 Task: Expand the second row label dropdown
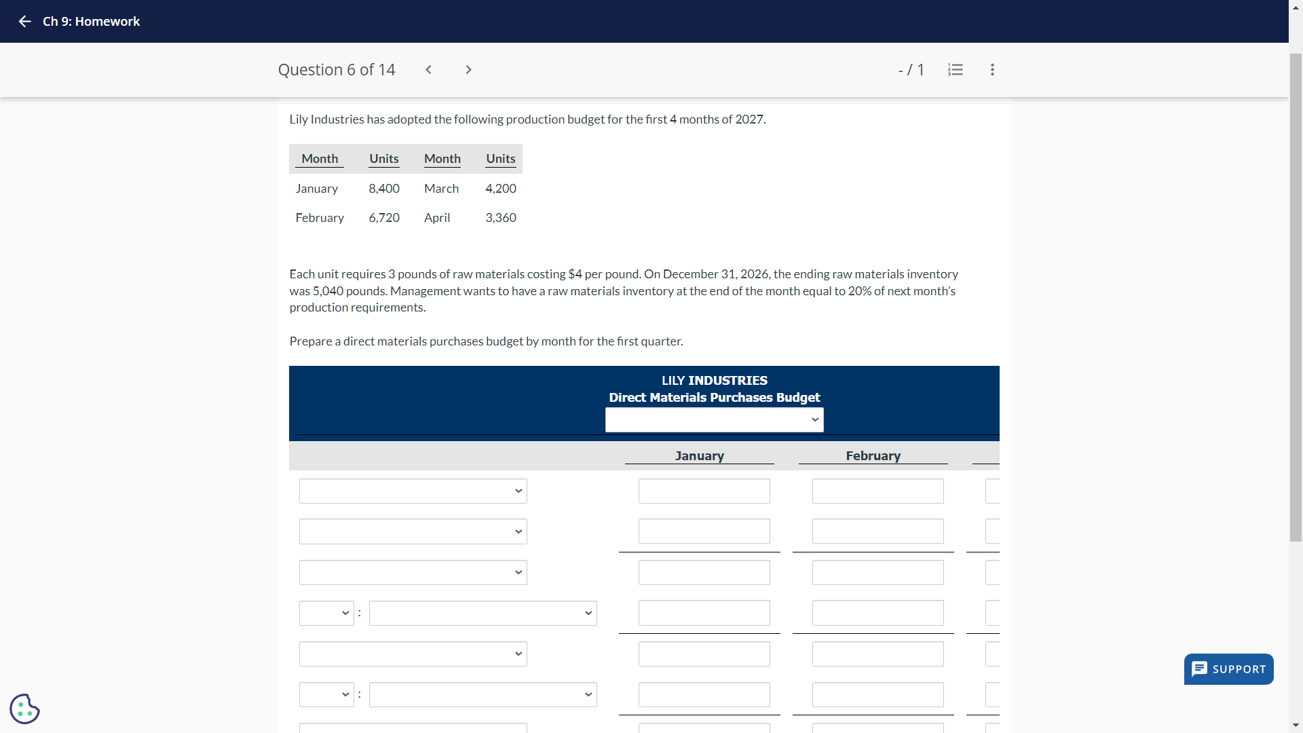pos(413,532)
